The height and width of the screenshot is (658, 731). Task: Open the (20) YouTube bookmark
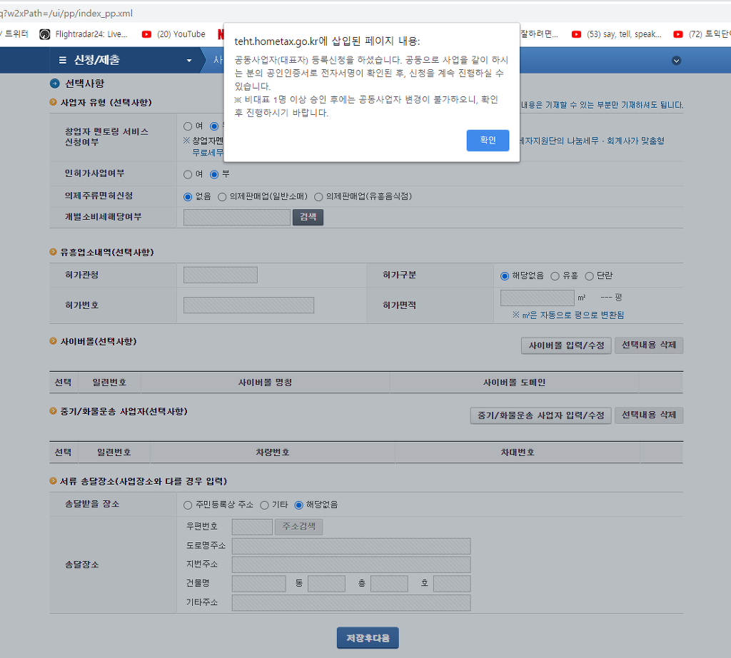point(173,34)
